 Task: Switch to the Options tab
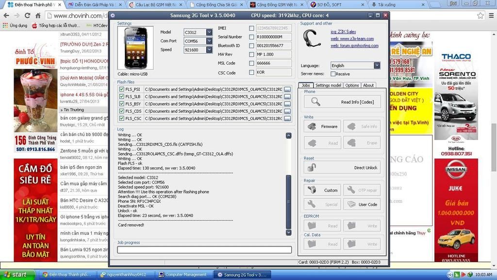pyautogui.click(x=352, y=85)
